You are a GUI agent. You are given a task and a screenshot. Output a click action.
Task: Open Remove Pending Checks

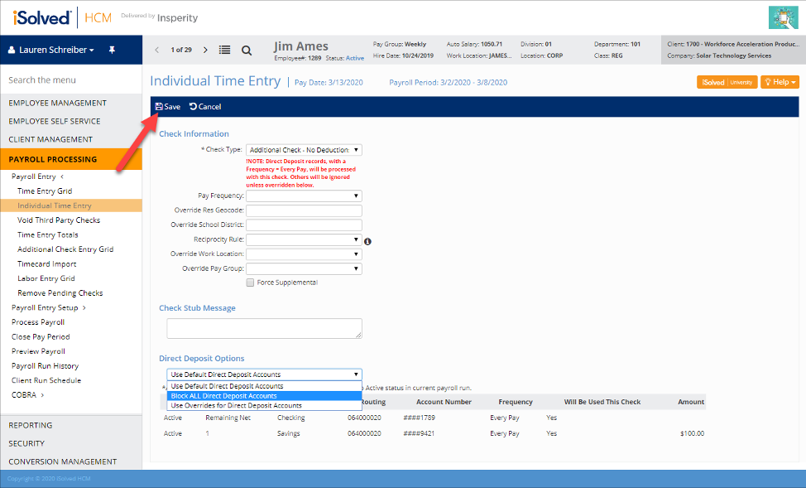pyautogui.click(x=60, y=293)
